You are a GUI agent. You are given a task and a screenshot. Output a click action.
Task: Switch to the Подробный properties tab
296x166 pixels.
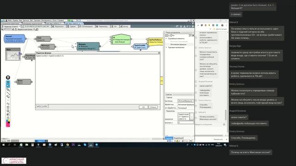(x=178, y=138)
